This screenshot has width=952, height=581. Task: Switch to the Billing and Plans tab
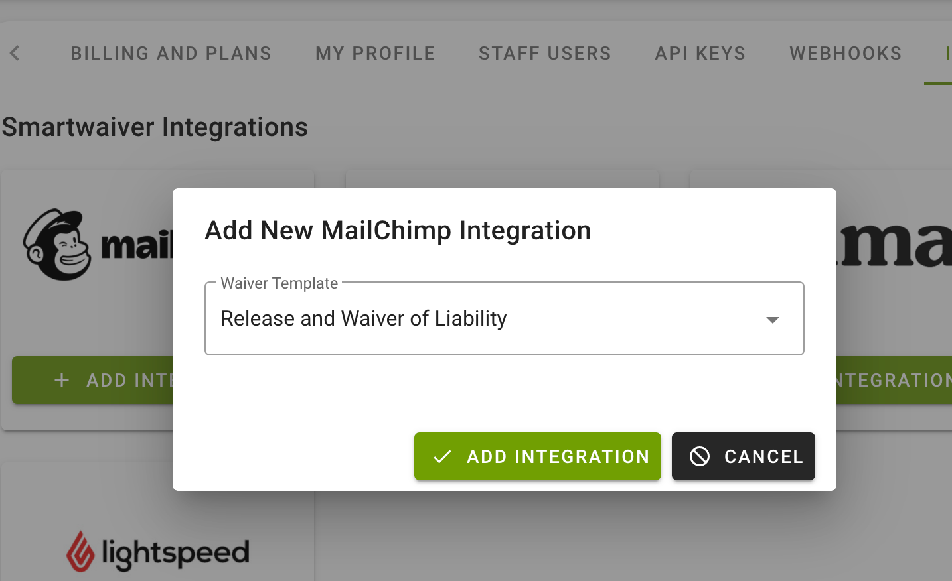click(x=171, y=53)
